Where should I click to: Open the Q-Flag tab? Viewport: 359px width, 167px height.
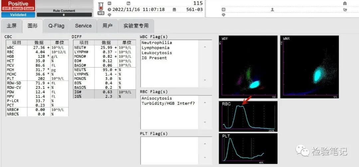click(x=56, y=26)
